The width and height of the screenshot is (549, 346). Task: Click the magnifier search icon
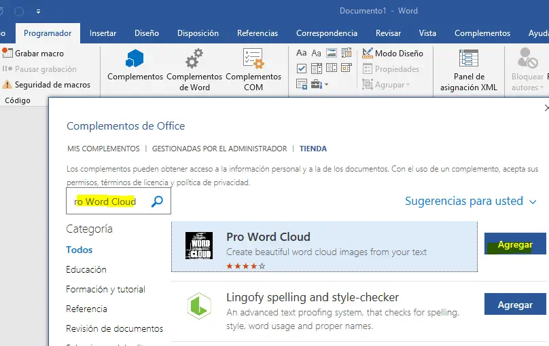click(157, 201)
